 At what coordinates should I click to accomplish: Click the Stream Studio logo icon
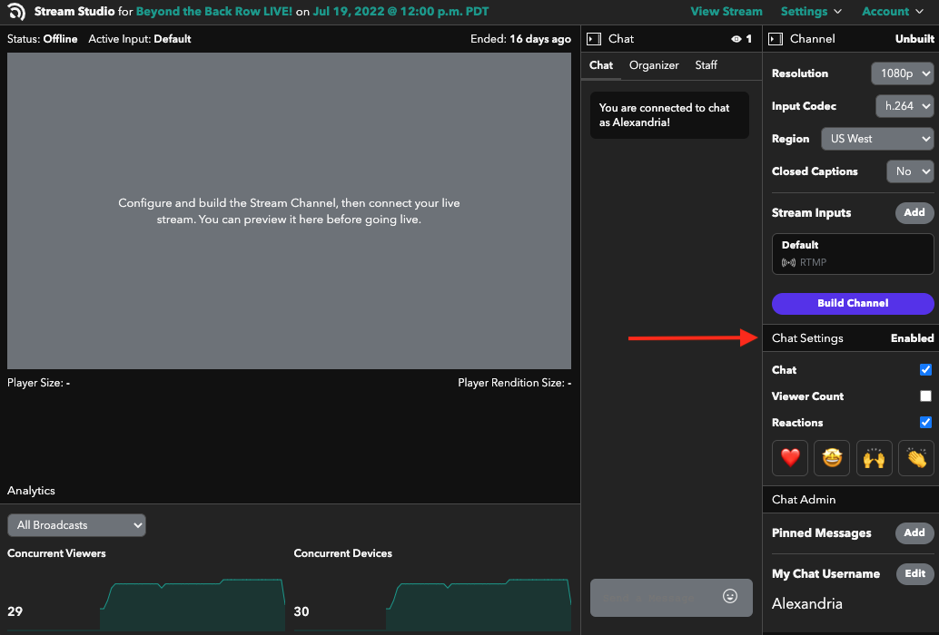[x=16, y=12]
